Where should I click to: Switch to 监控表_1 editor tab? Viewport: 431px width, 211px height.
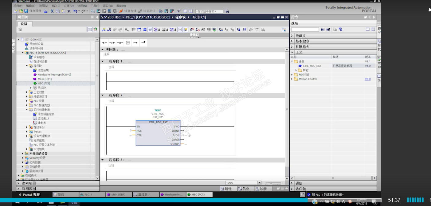point(146,195)
